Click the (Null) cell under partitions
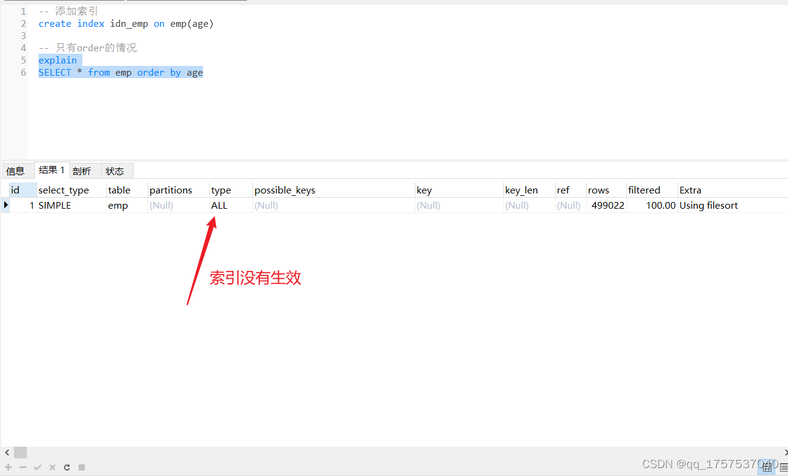This screenshot has height=476, width=788. tap(179, 206)
